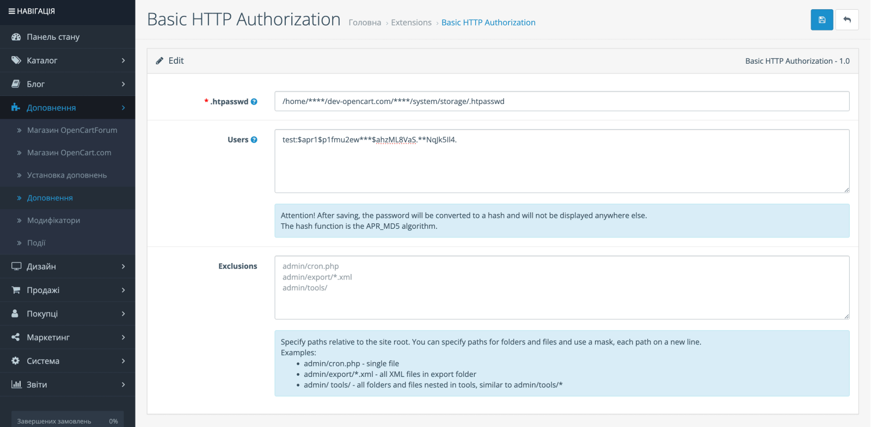Click the pencil Edit icon in panel header

160,61
